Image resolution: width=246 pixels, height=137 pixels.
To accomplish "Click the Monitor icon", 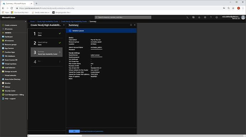I will [3, 83].
